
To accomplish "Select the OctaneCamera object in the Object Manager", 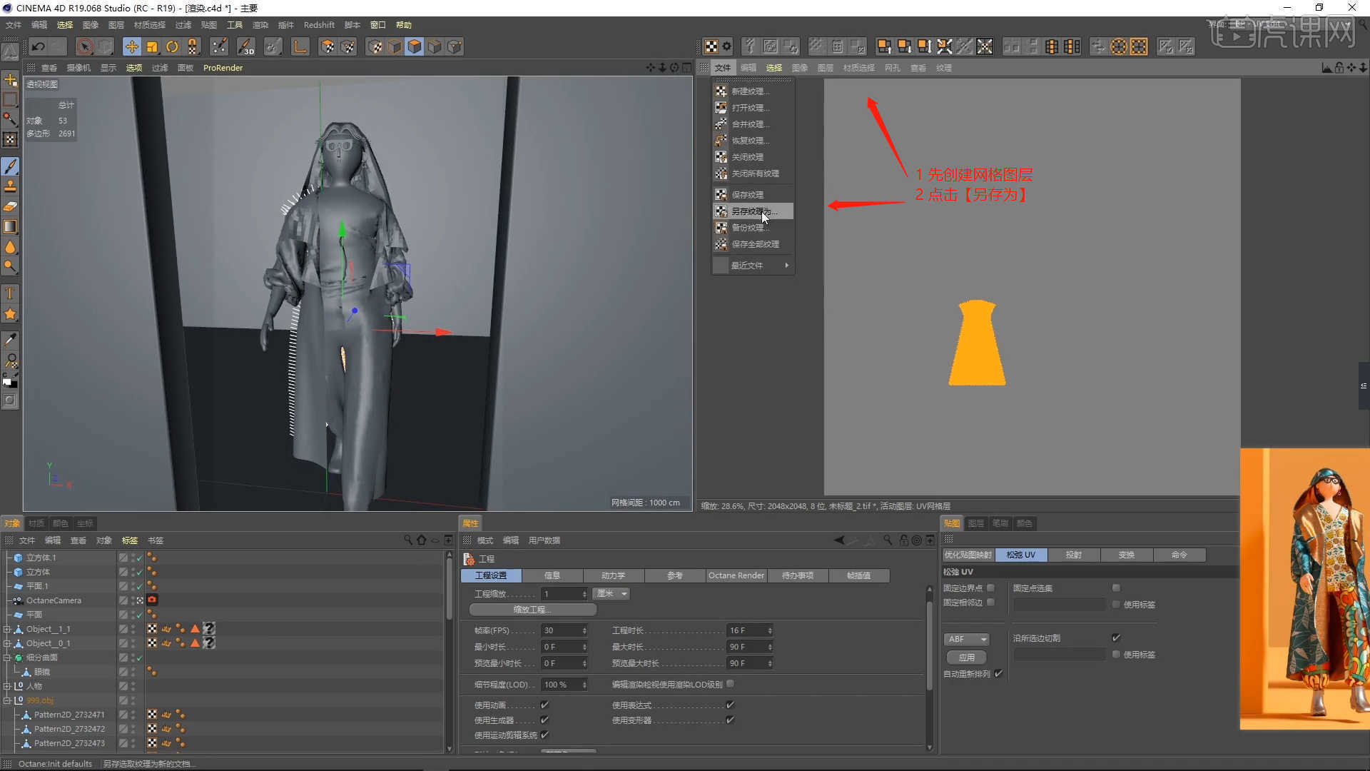I will (55, 600).
